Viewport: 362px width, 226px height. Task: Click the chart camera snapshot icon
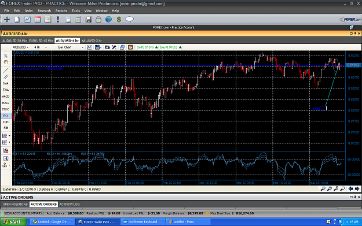click(x=107, y=47)
